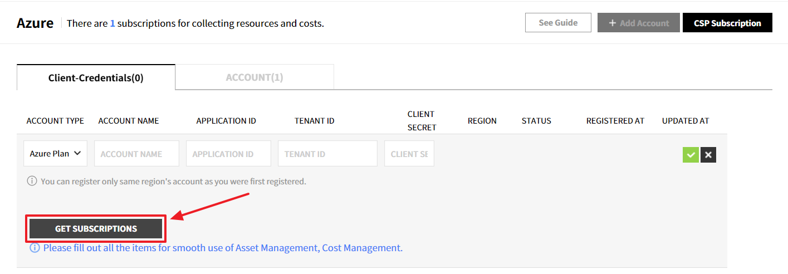Click the CLIENT SECRET input box
Image resolution: width=788 pixels, height=274 pixels.
coord(409,154)
